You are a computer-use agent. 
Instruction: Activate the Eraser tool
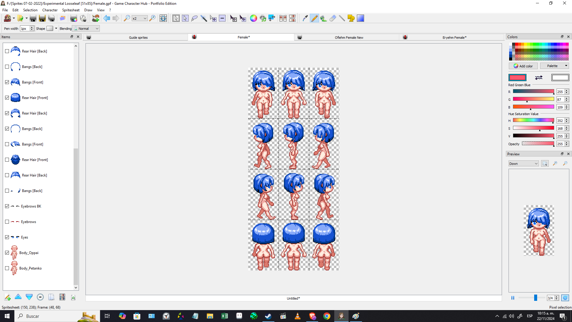333,18
